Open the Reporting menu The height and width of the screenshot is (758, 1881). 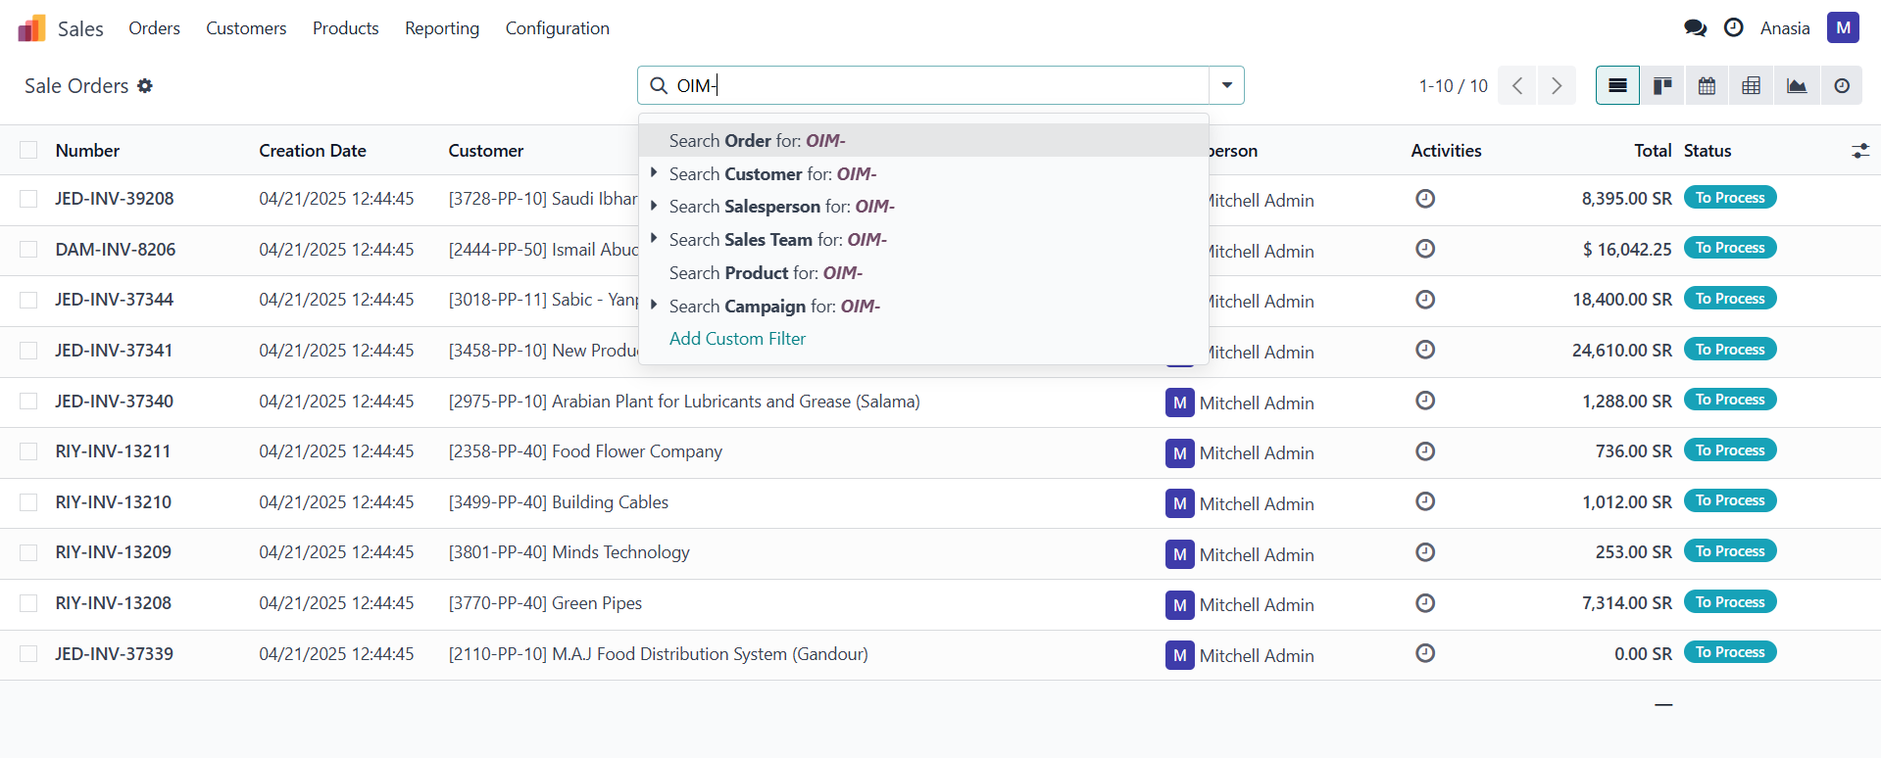coord(442,28)
